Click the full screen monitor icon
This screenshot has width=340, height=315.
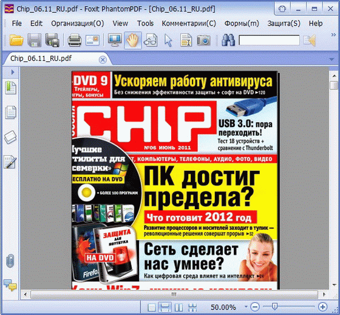tap(115, 40)
